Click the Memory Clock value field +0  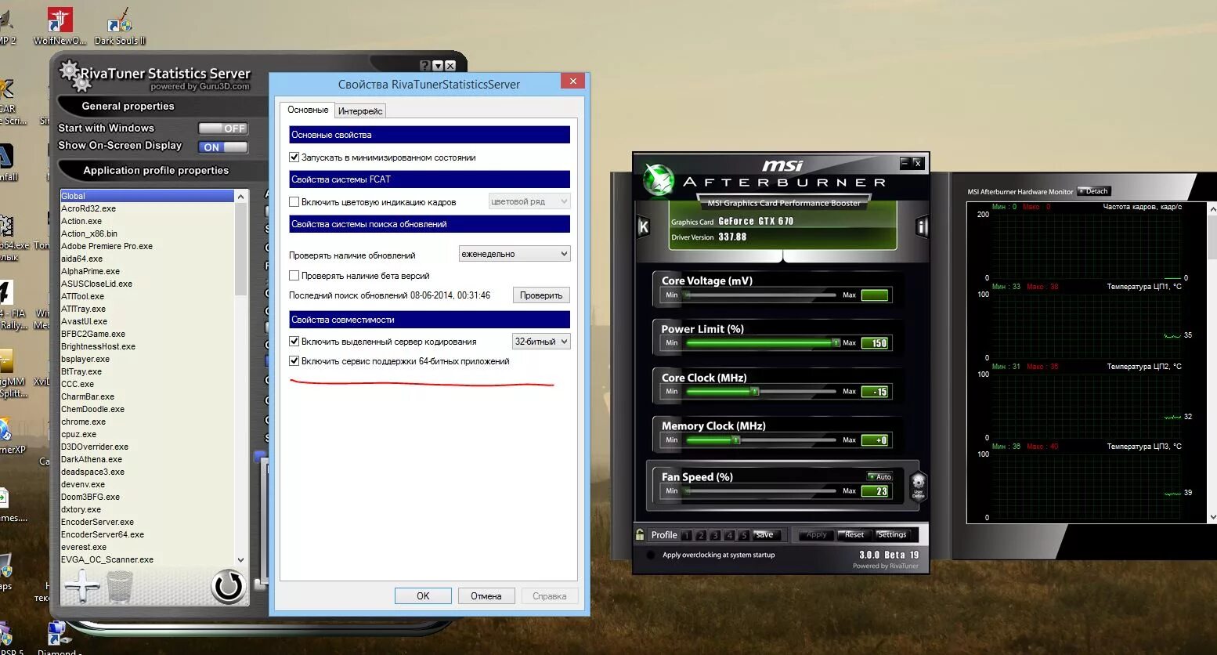(875, 440)
